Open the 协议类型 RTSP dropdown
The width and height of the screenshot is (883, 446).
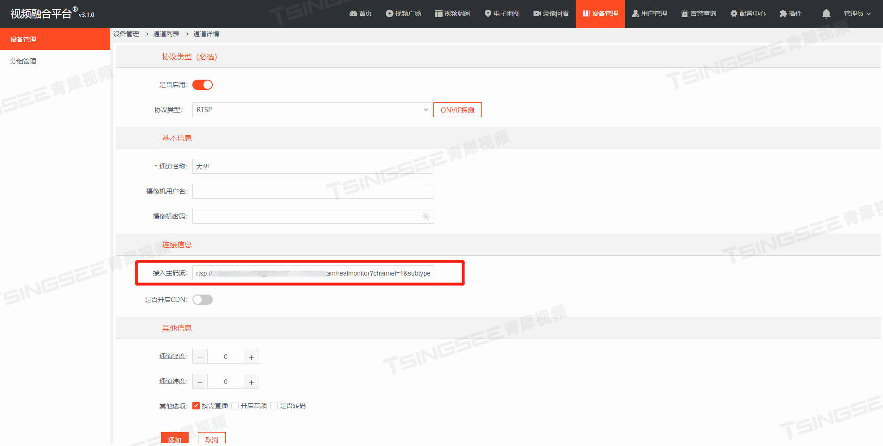313,110
